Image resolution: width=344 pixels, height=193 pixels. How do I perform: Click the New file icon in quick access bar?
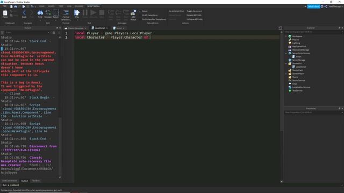point(11,6)
